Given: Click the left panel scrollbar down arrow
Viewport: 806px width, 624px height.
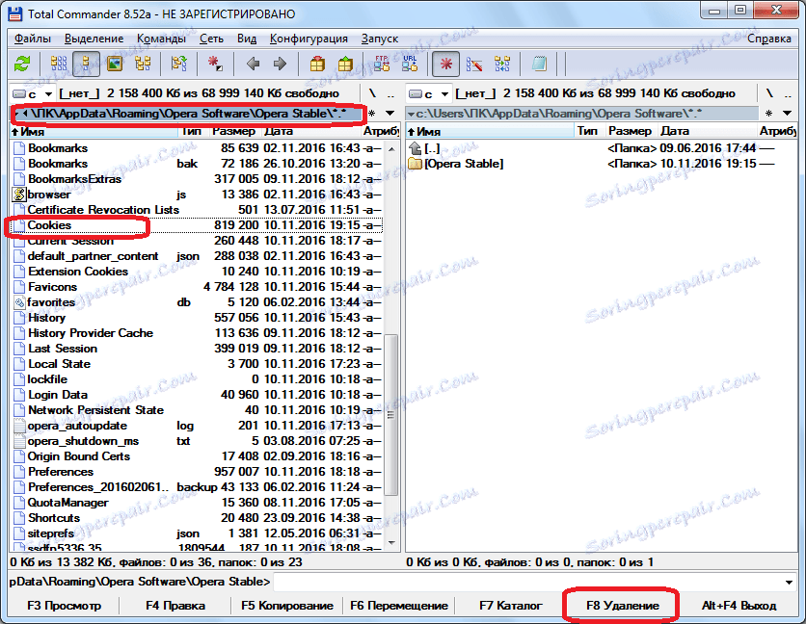Looking at the screenshot, I should tap(391, 542).
